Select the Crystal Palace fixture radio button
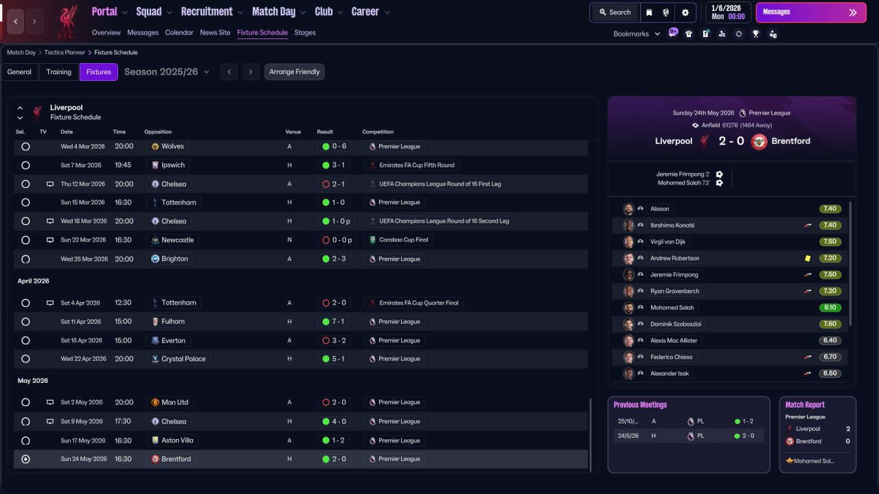The height and width of the screenshot is (494, 879). tap(25, 359)
